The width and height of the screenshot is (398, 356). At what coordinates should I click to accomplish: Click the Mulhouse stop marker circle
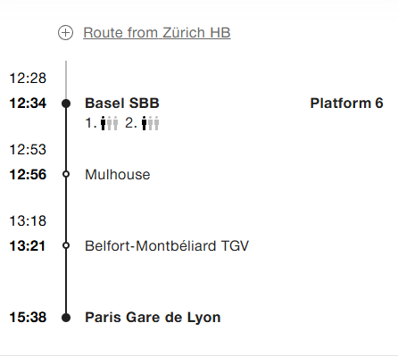pyautogui.click(x=66, y=174)
